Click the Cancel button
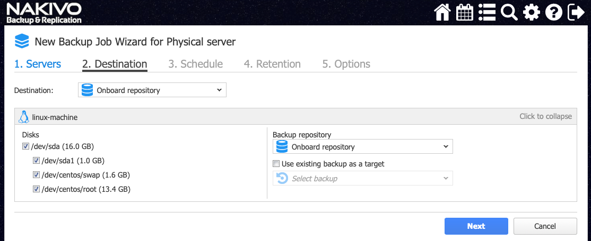Viewport: 591px width, 241px height. tap(545, 226)
